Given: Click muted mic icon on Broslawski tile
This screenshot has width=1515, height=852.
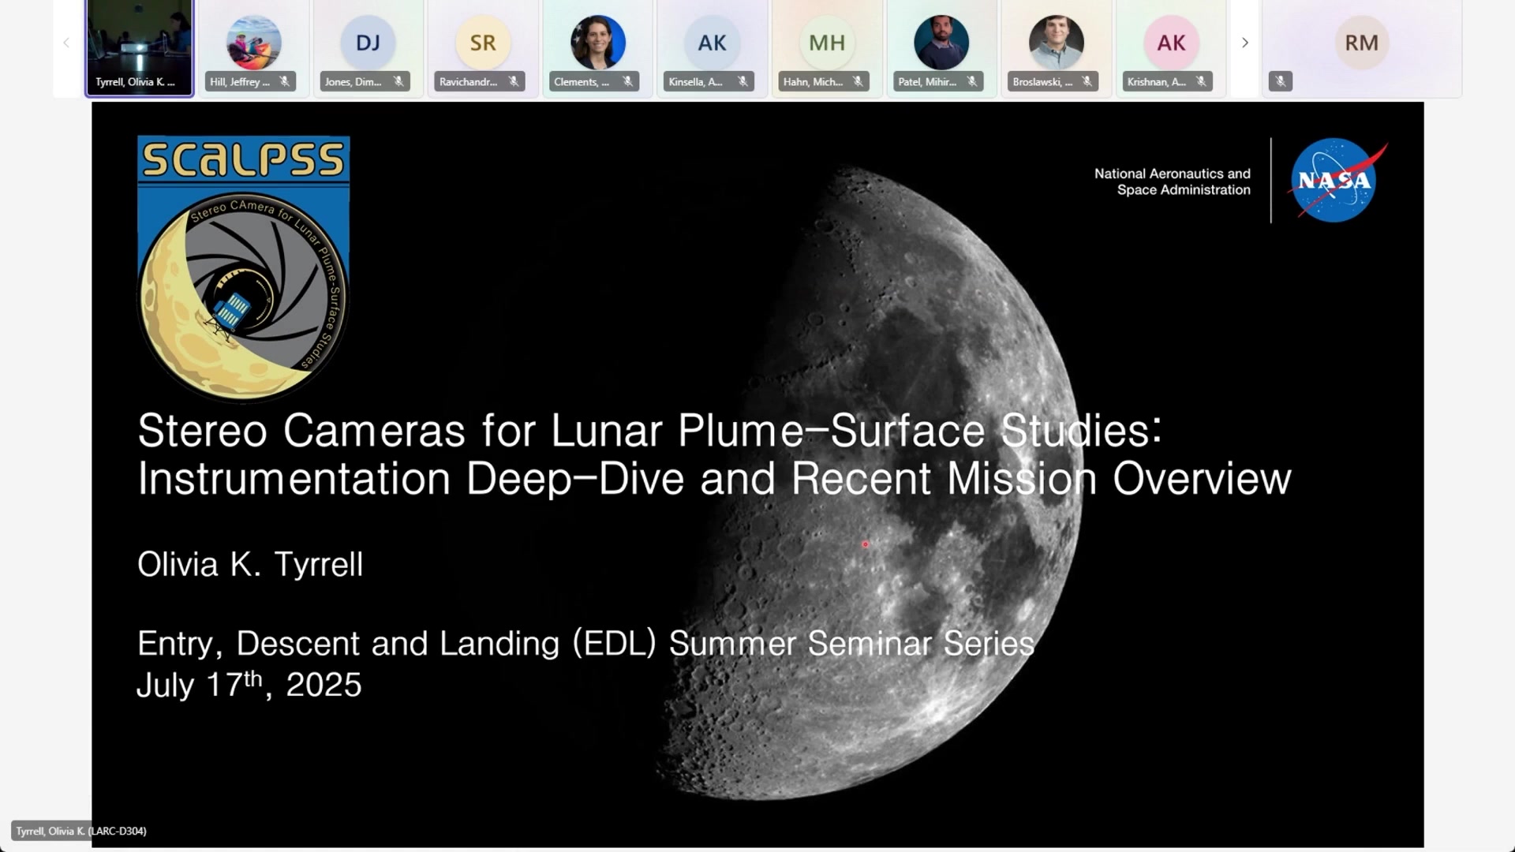Looking at the screenshot, I should 1087,81.
